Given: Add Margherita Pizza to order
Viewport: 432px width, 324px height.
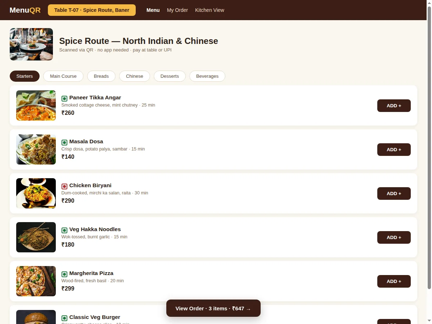Looking at the screenshot, I should [x=394, y=282].
